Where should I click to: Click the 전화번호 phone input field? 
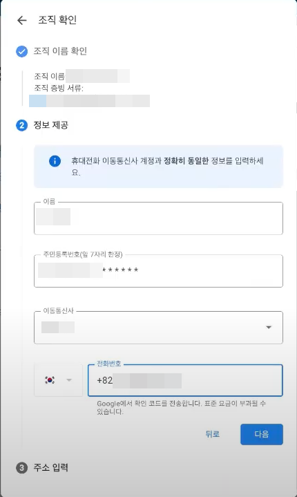tap(185, 380)
